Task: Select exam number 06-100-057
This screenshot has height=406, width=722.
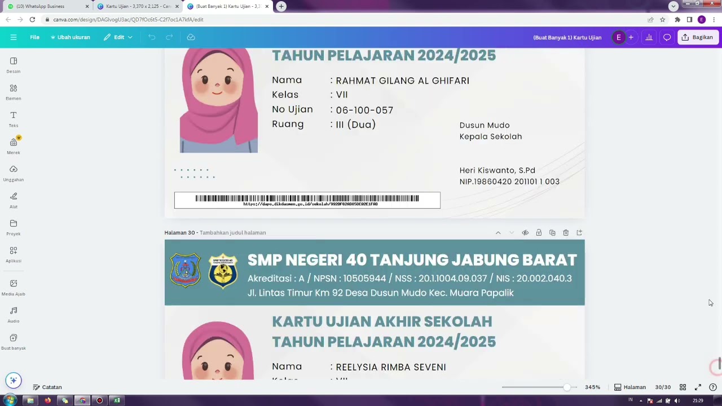Action: click(364, 110)
